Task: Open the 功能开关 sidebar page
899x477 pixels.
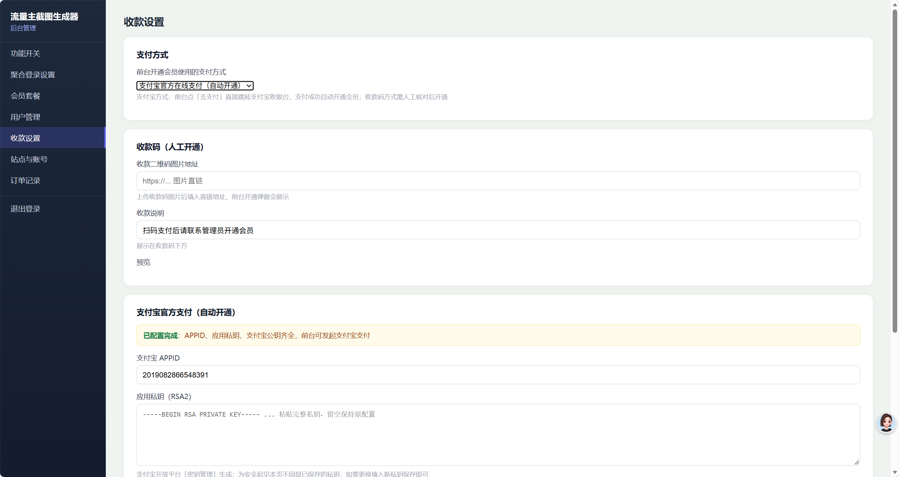Action: [53, 53]
